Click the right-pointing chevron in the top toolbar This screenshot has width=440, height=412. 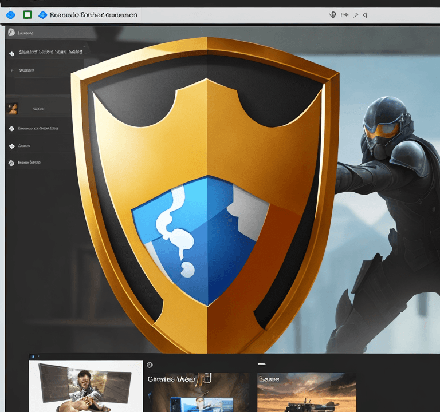[x=356, y=15]
